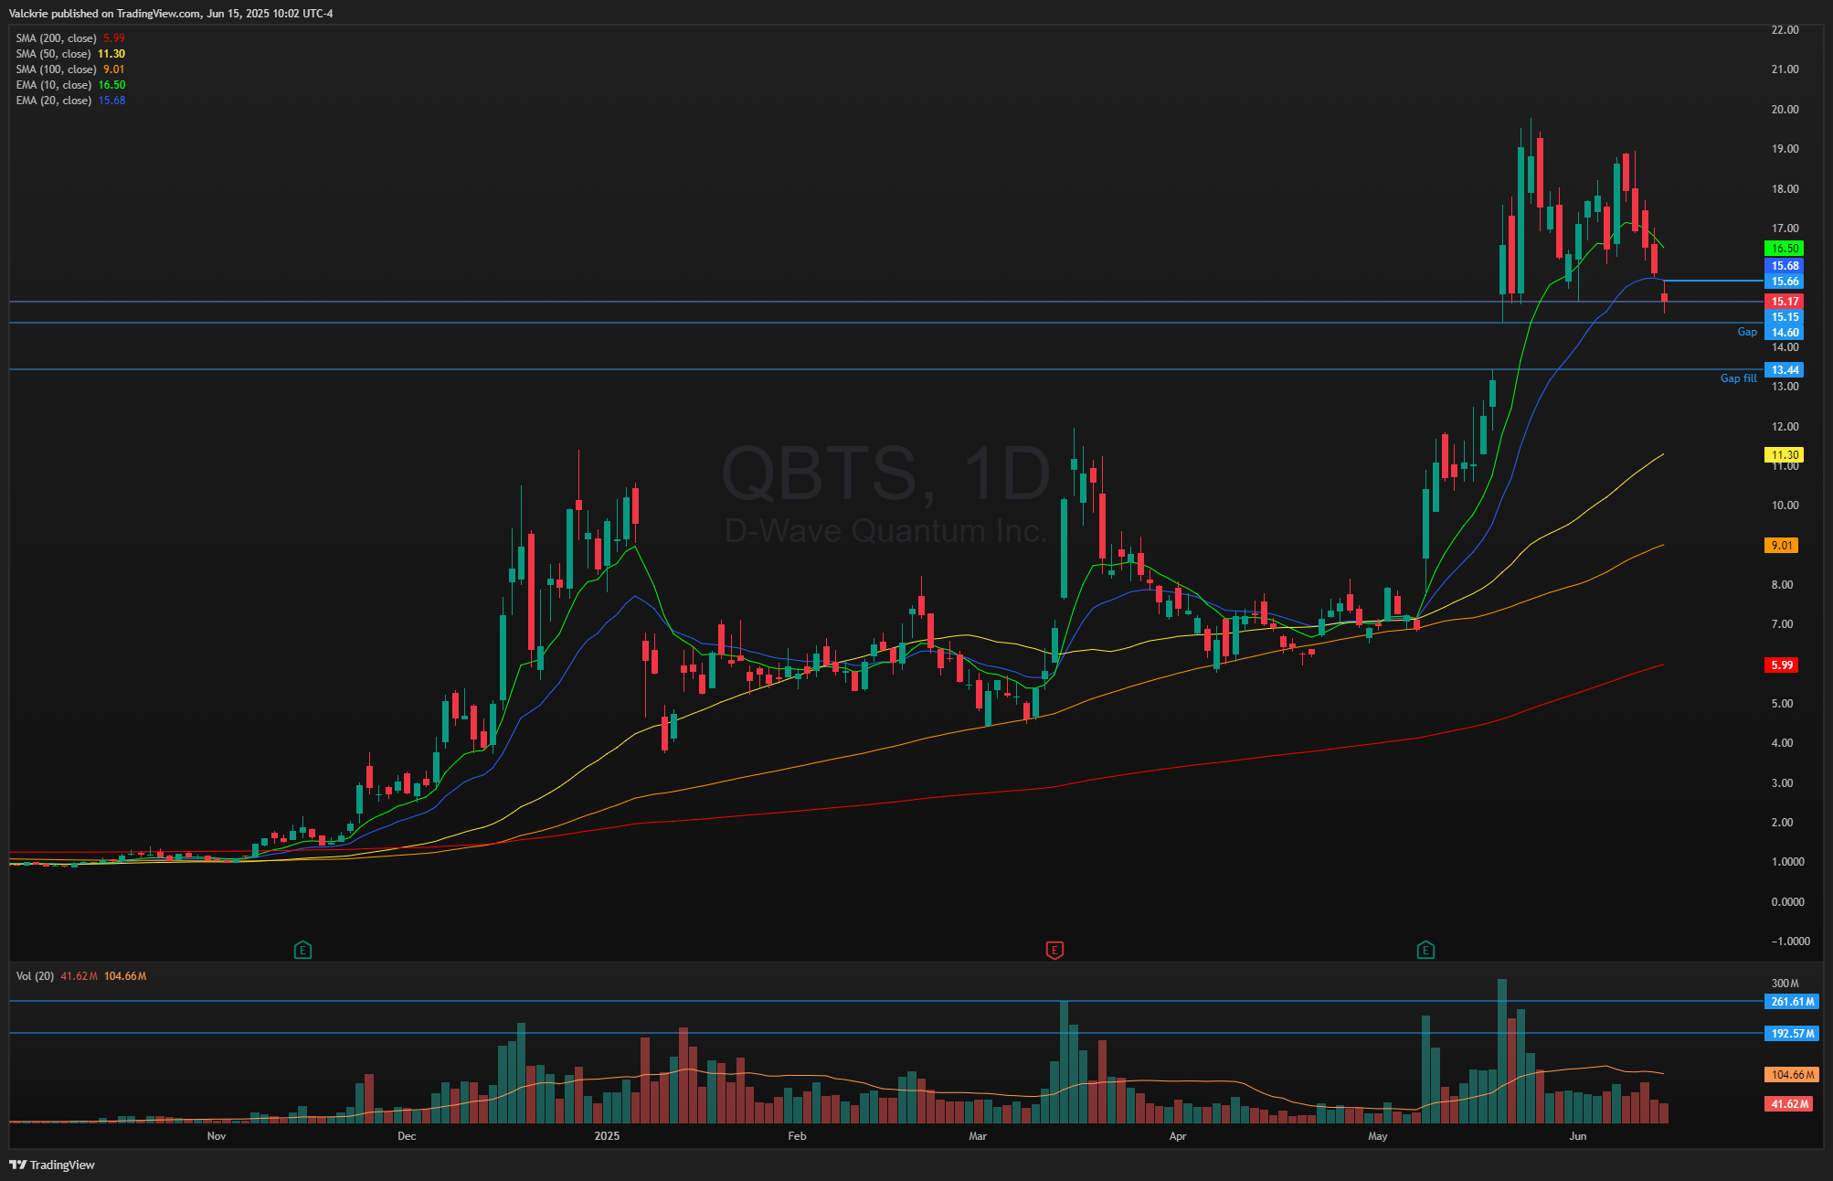The width and height of the screenshot is (1833, 1181).
Task: Select the EMA (20, close) indicator legend
Action: point(70,101)
